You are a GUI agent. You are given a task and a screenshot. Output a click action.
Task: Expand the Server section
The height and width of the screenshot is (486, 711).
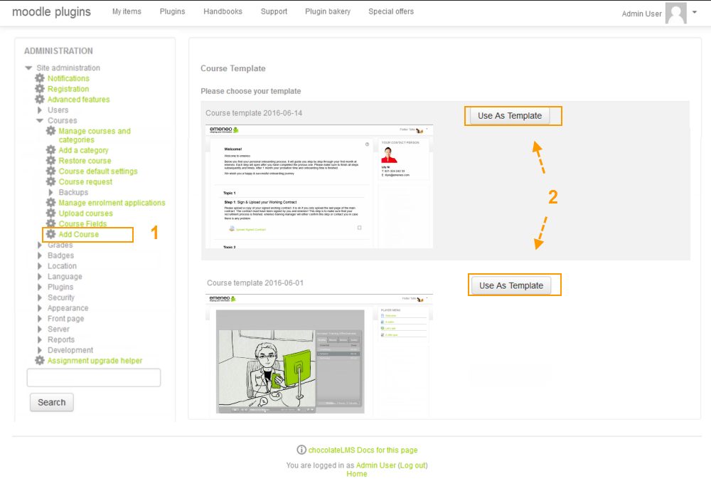click(x=39, y=329)
